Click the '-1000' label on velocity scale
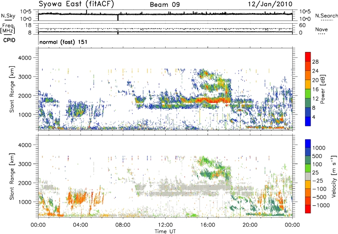 click(321, 205)
